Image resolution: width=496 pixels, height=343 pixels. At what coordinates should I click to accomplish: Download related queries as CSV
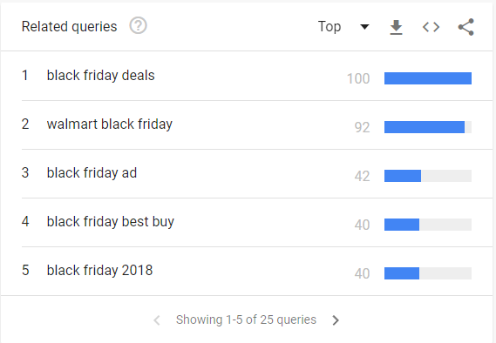pyautogui.click(x=396, y=27)
